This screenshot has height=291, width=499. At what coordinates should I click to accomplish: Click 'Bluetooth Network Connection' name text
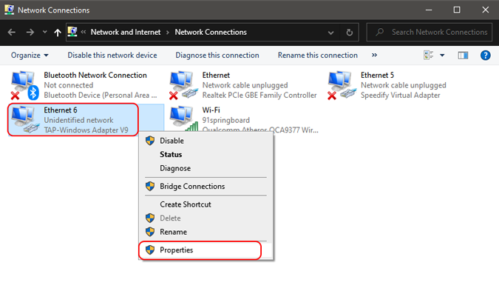tap(95, 76)
